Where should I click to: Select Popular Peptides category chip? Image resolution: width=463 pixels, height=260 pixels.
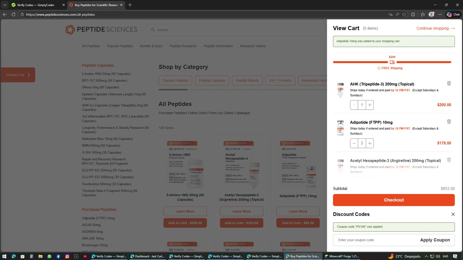click(175, 80)
